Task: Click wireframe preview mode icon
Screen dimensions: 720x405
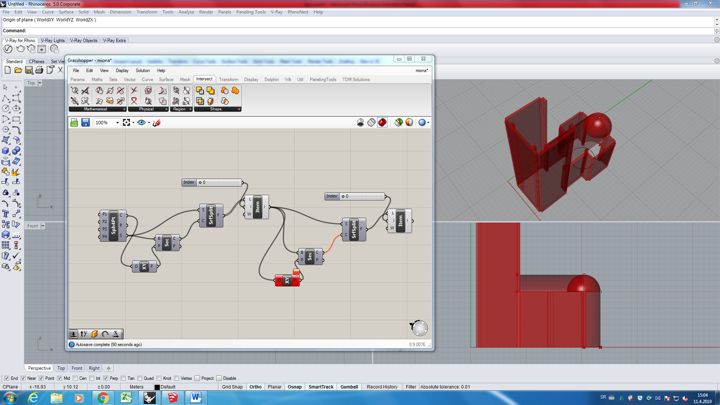Action: click(x=371, y=122)
